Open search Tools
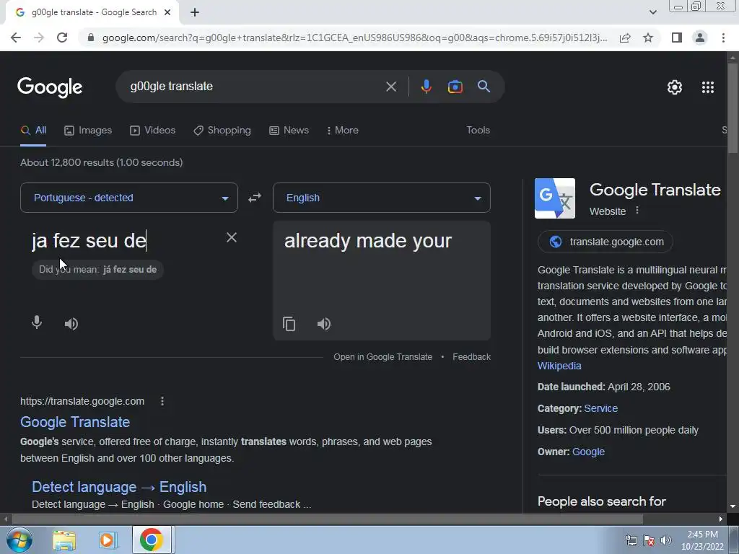739x554 pixels. pyautogui.click(x=478, y=131)
